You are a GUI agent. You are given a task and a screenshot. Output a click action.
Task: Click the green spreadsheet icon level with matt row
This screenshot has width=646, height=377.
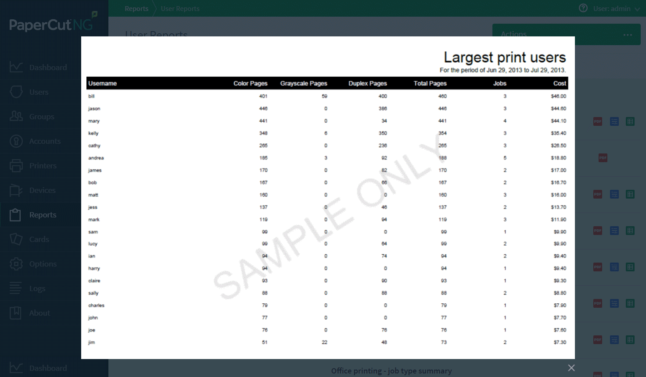pyautogui.click(x=630, y=194)
